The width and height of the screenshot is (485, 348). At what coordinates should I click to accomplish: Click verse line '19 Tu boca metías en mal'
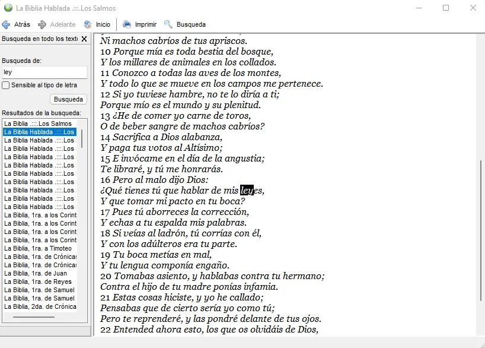[x=156, y=254]
